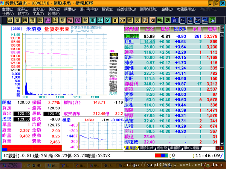
Task: Sort by the 成交 column header
Action: tap(147, 29)
